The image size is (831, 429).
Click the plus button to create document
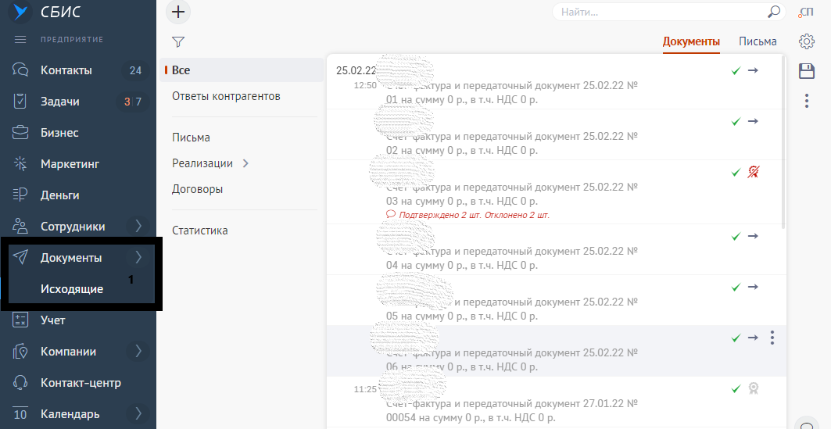coord(178,12)
